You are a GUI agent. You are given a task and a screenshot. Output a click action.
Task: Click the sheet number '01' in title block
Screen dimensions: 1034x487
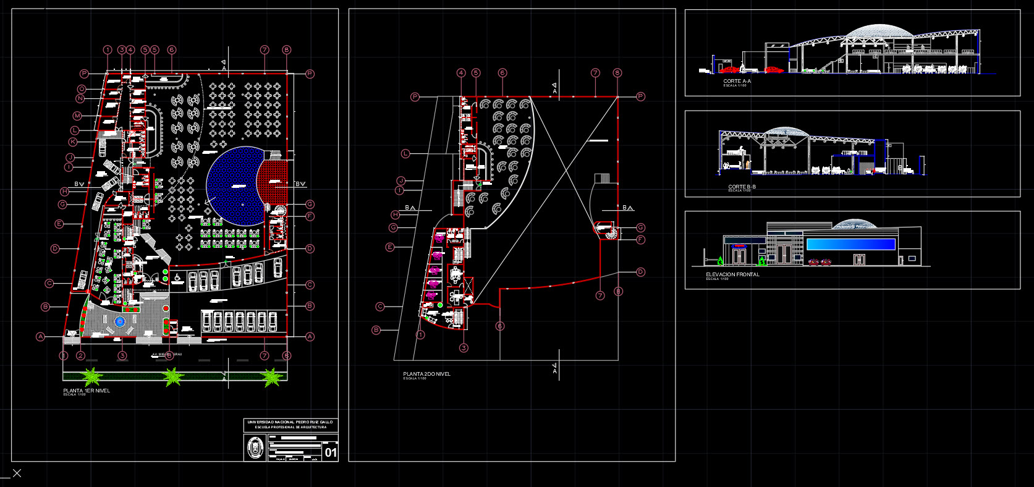331,452
